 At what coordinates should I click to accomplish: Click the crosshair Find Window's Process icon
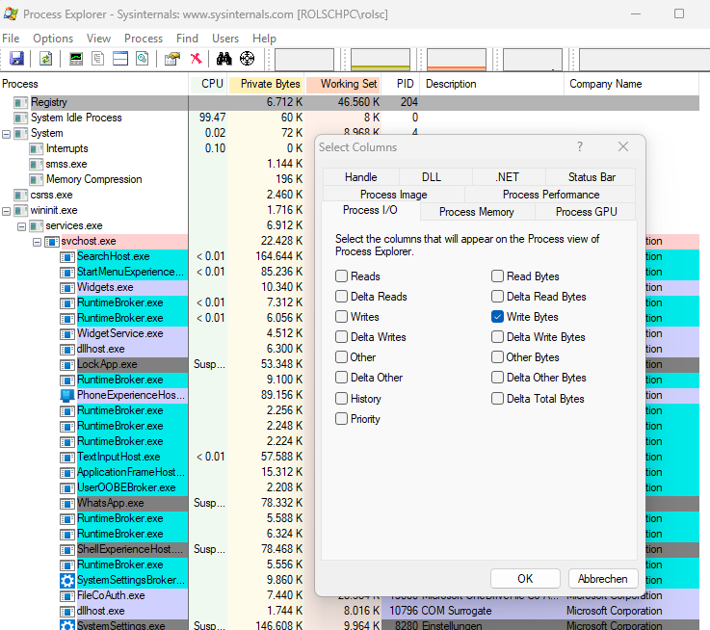tap(247, 59)
